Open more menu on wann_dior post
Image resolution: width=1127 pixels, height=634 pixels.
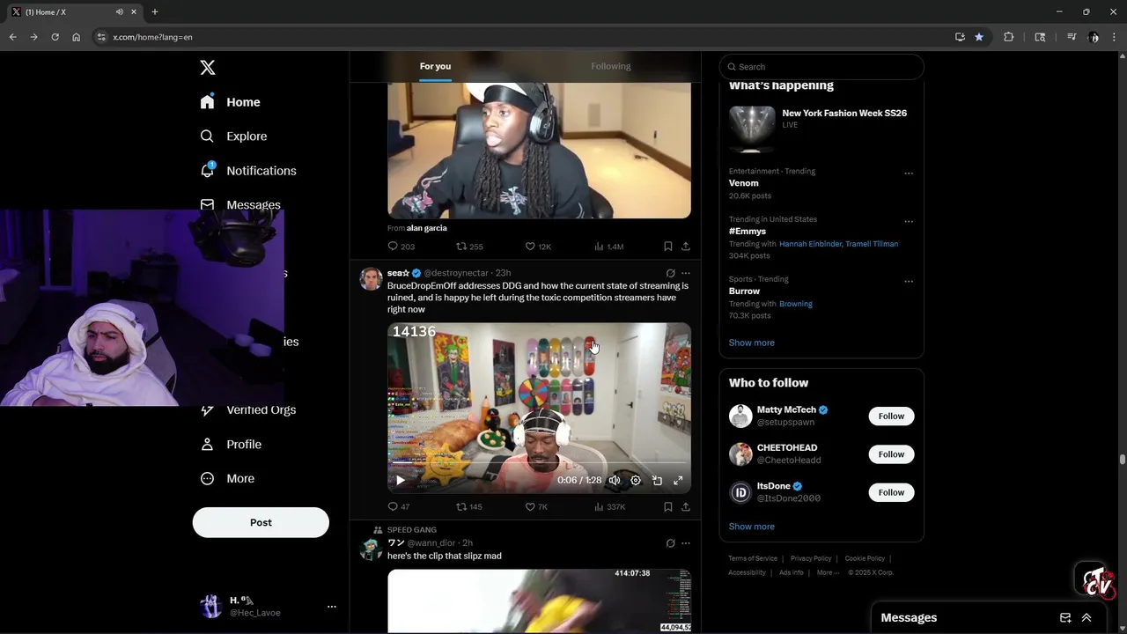(686, 543)
